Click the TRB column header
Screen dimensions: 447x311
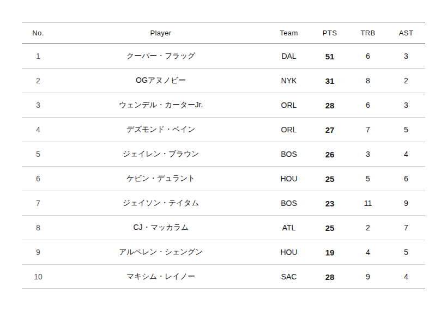[368, 33]
